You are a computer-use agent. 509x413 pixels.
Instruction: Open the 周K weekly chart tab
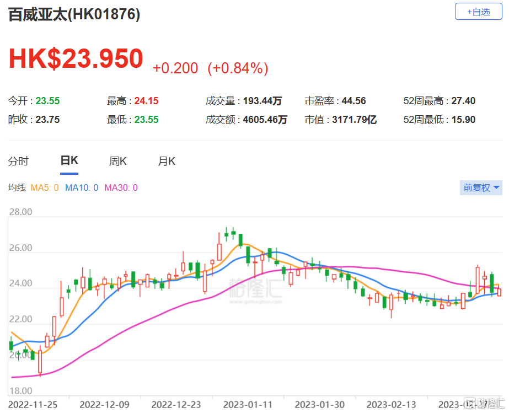pyautogui.click(x=118, y=161)
